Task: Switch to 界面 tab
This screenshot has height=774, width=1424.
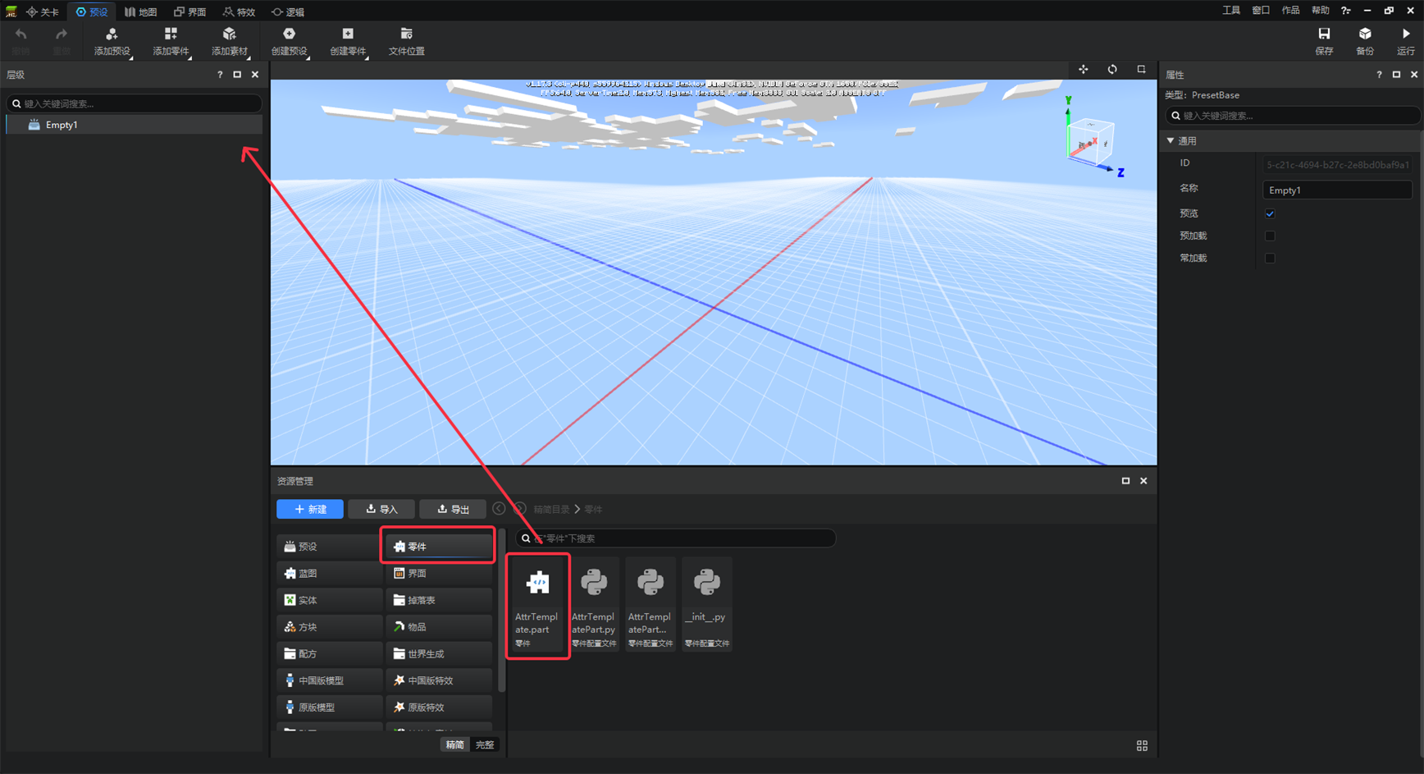Action: click(189, 11)
